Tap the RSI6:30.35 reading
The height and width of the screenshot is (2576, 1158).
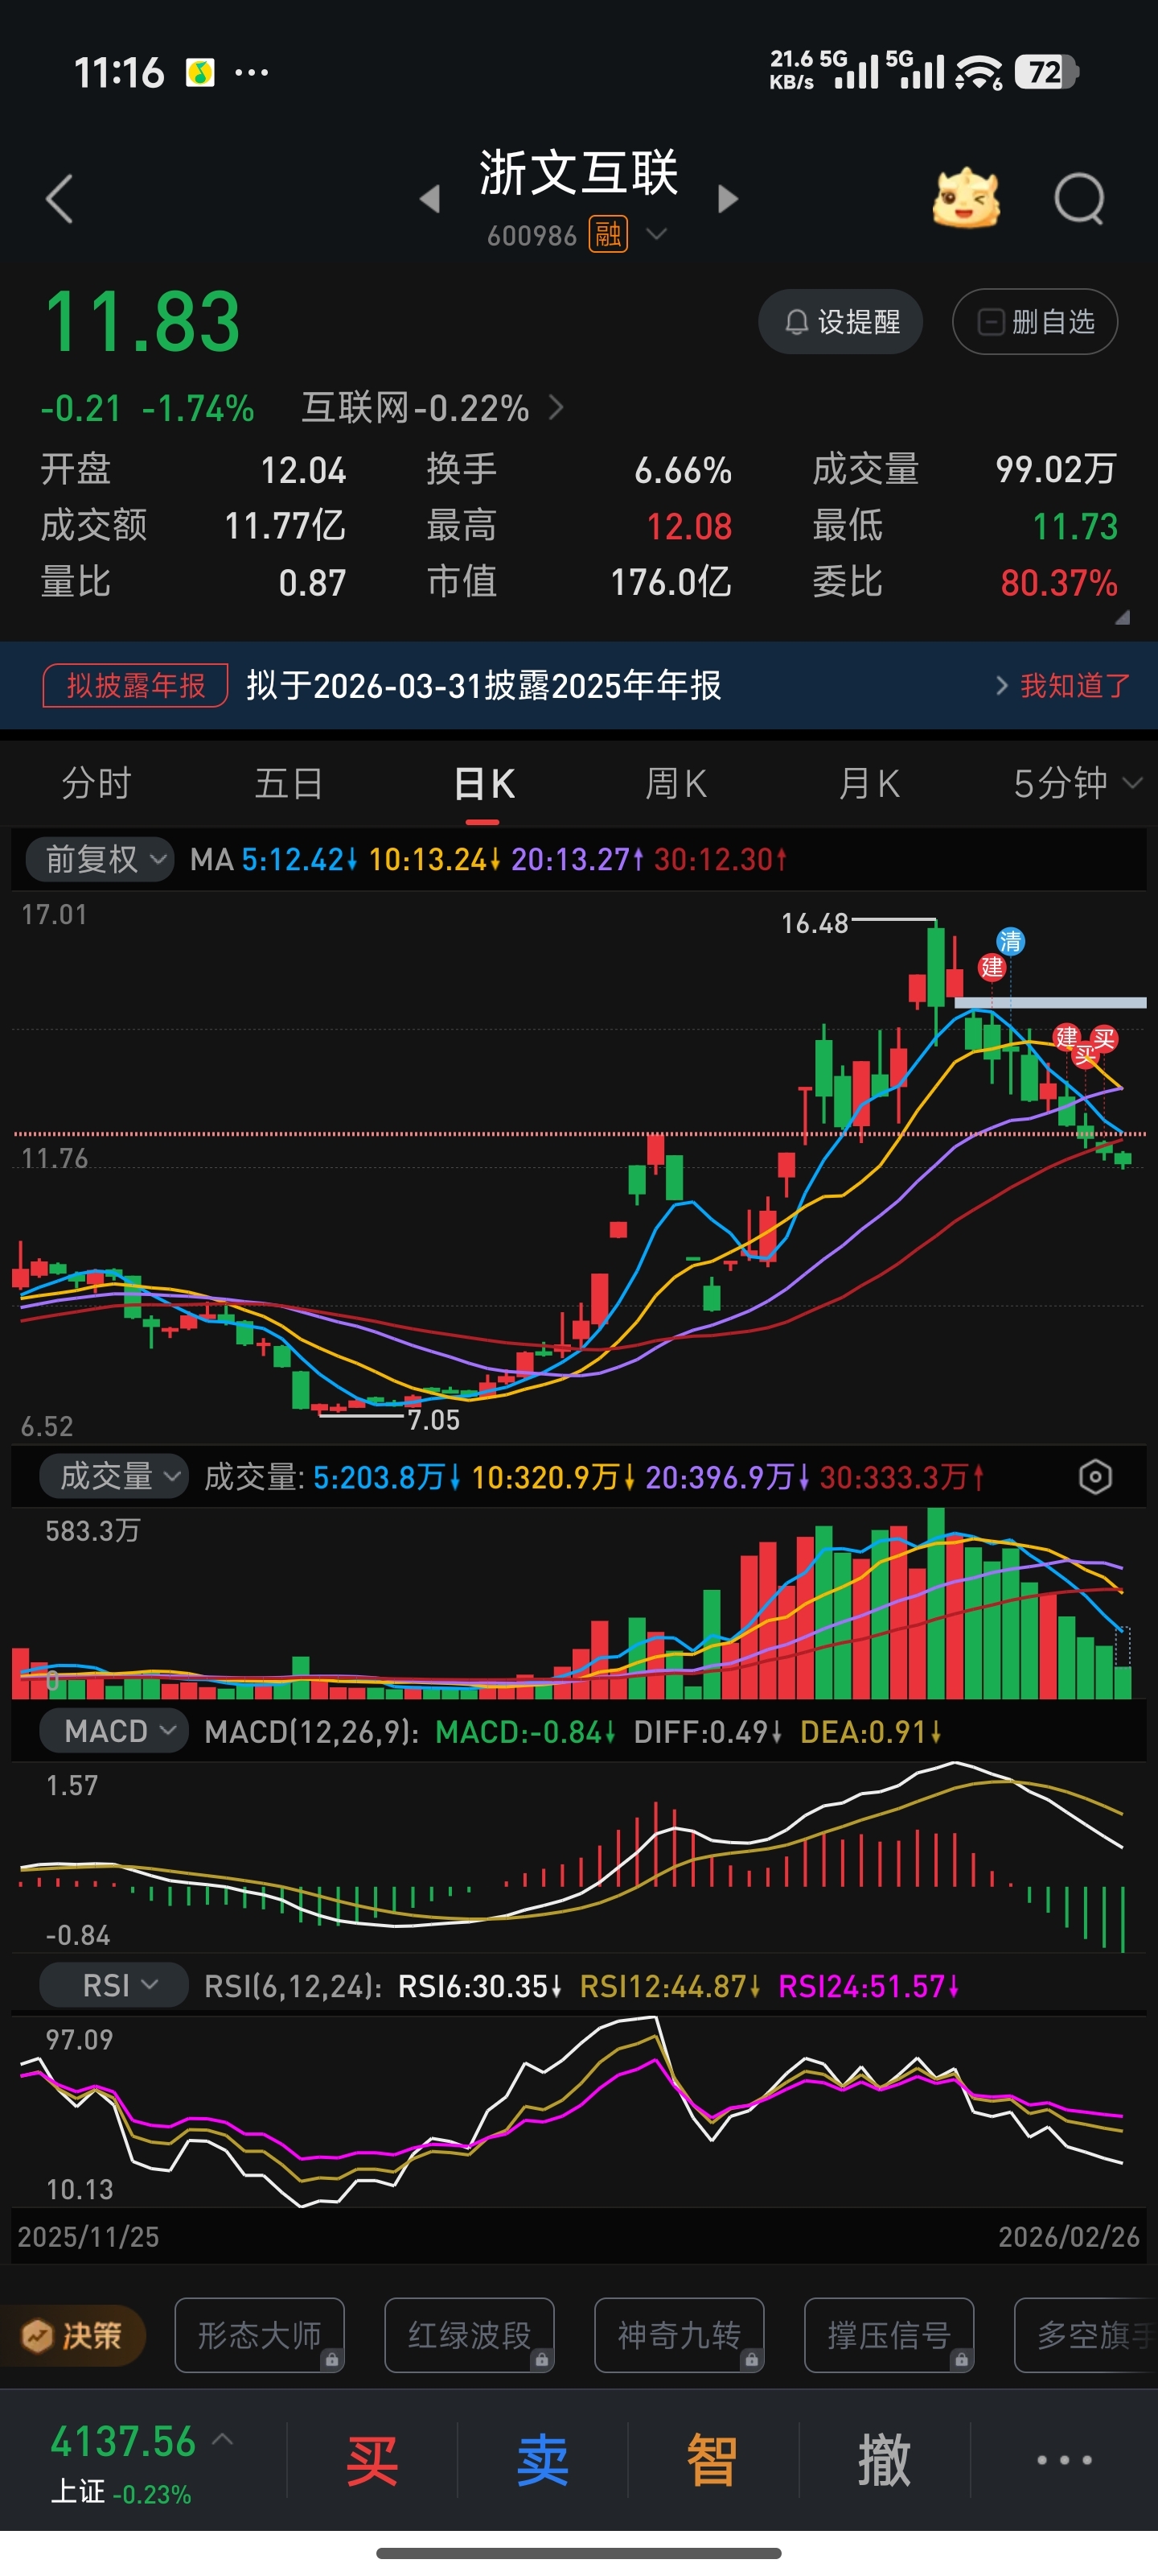point(479,1986)
